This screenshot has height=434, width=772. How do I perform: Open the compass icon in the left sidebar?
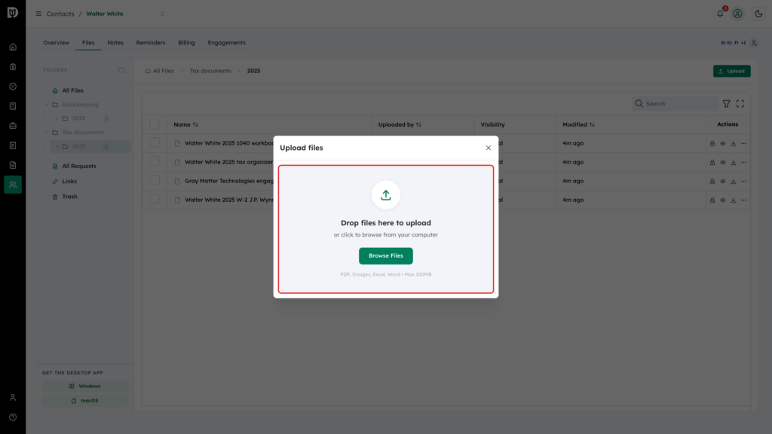(13, 87)
